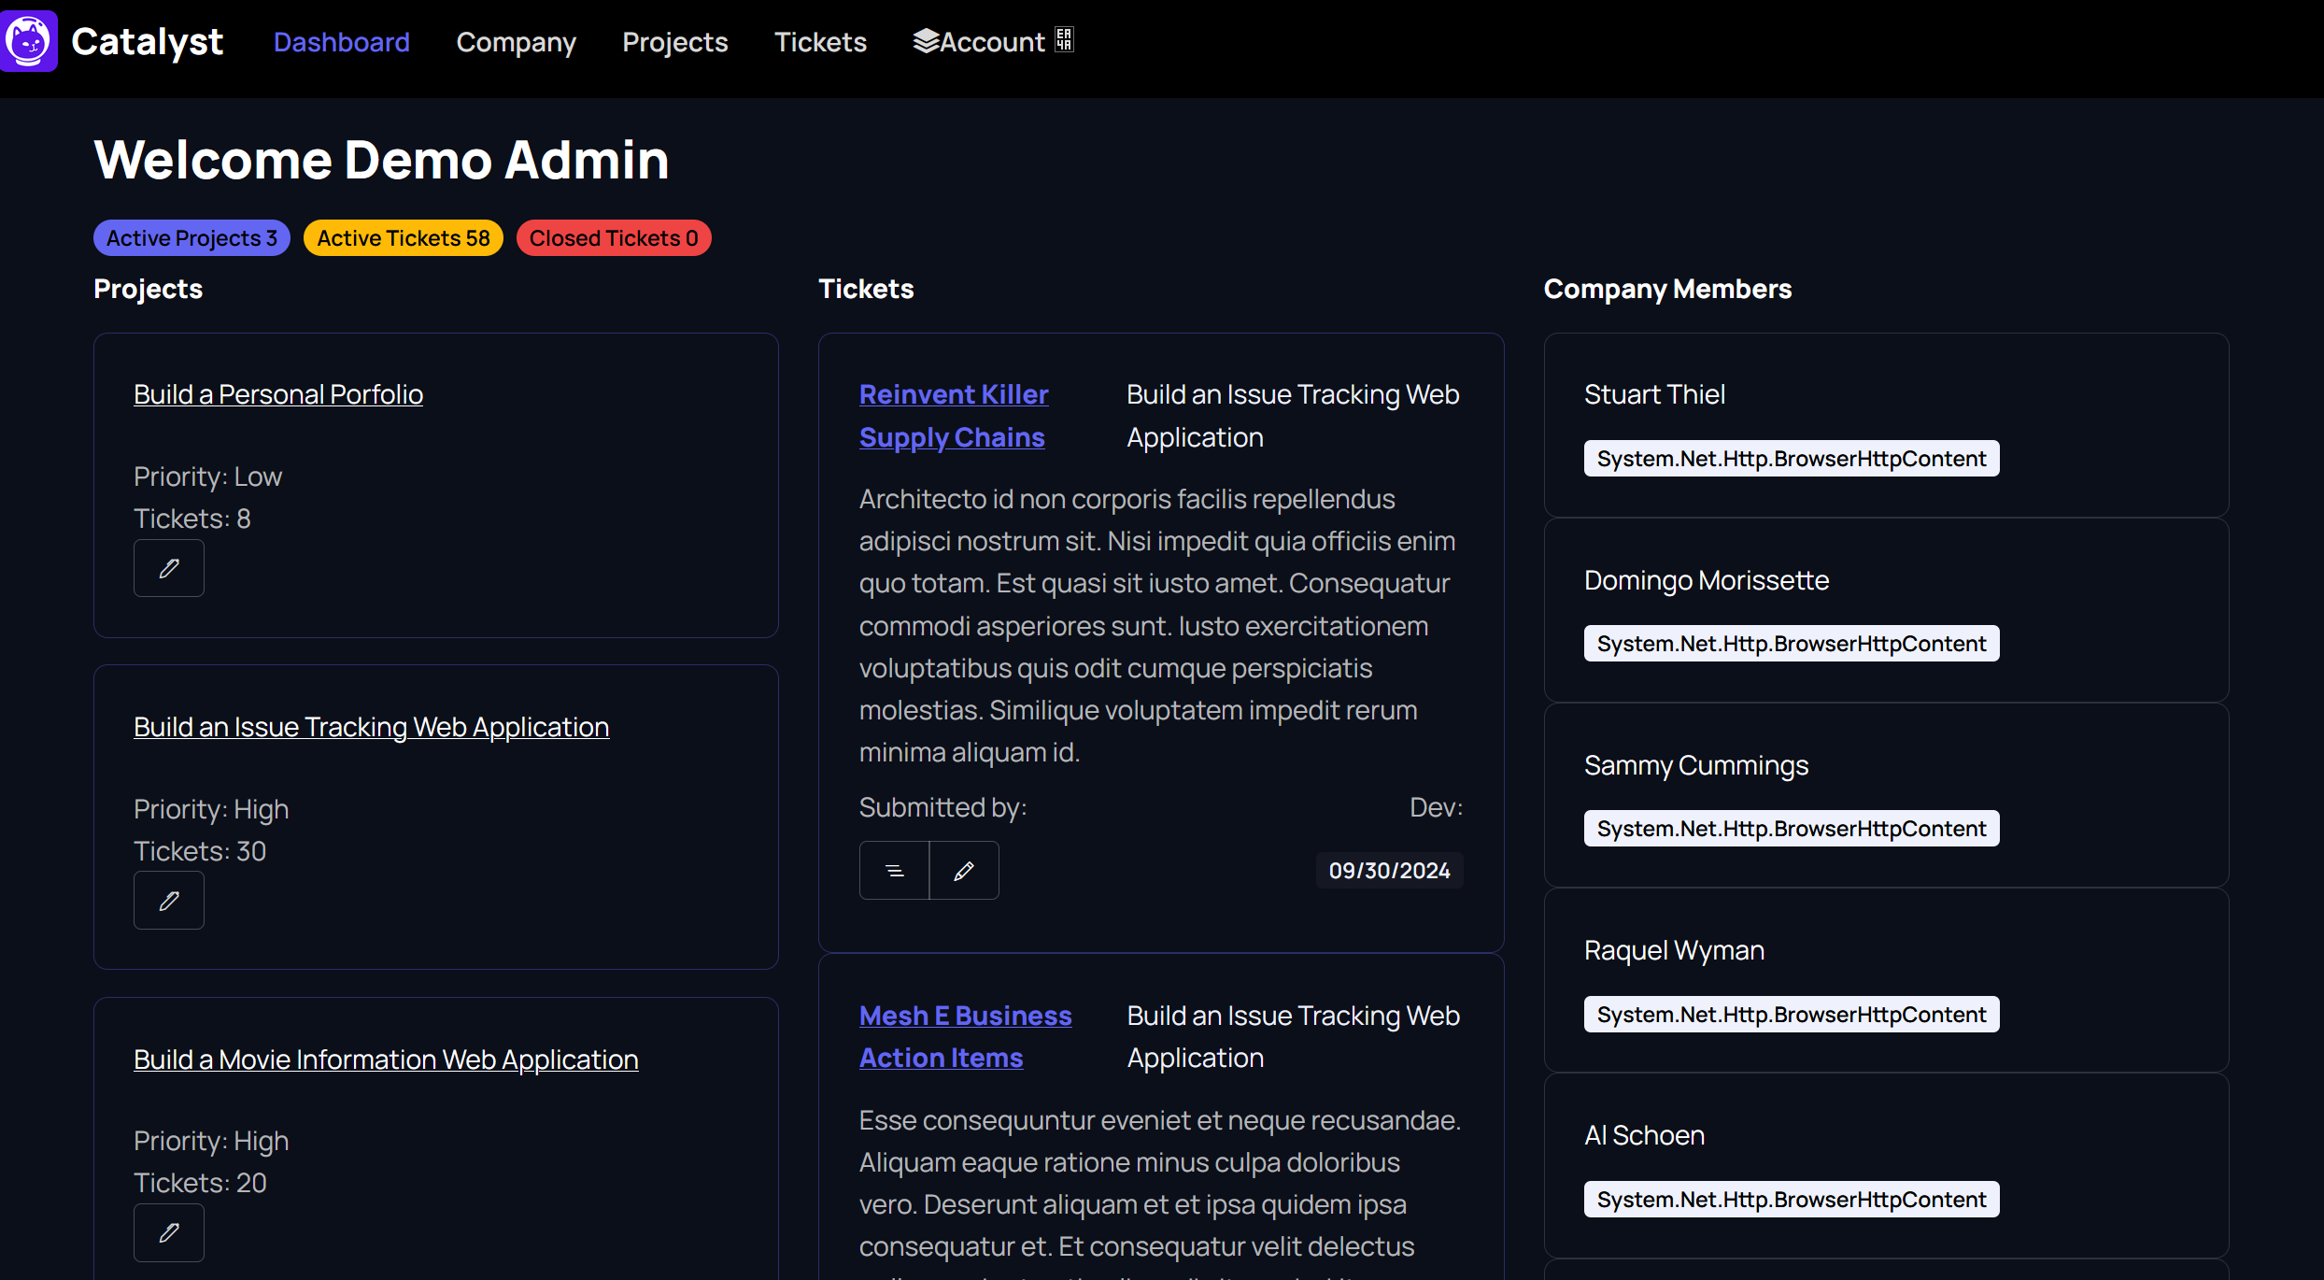Open the Reinvent Killer Supply Chains ticket link

(954, 416)
